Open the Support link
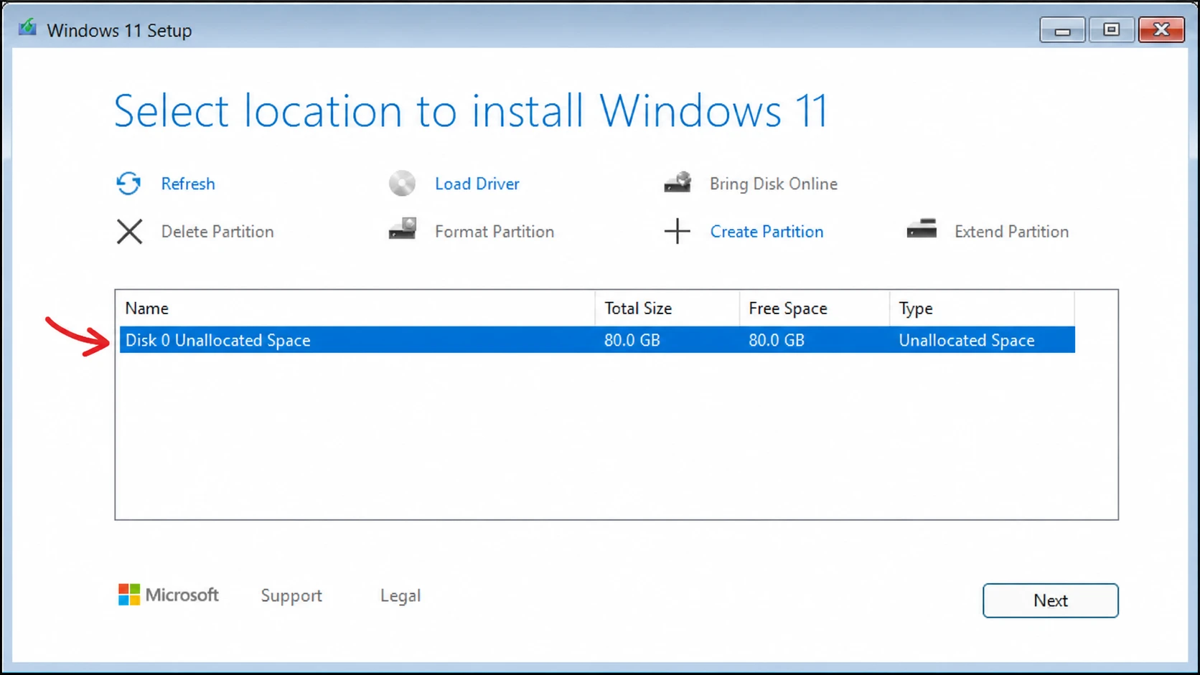The image size is (1200, 675). 291,596
